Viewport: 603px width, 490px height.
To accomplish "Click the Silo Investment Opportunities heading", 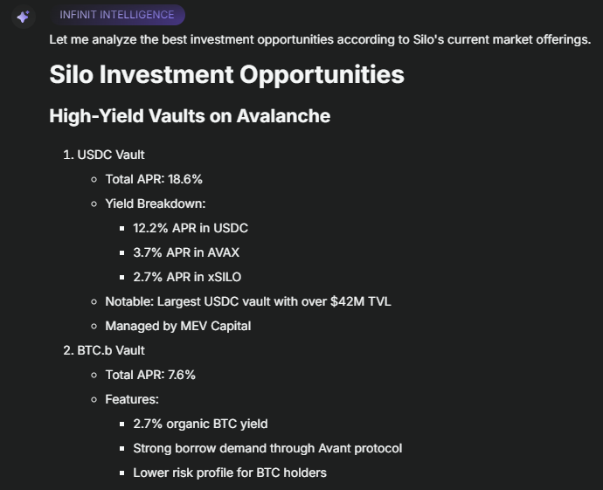I will (227, 74).
